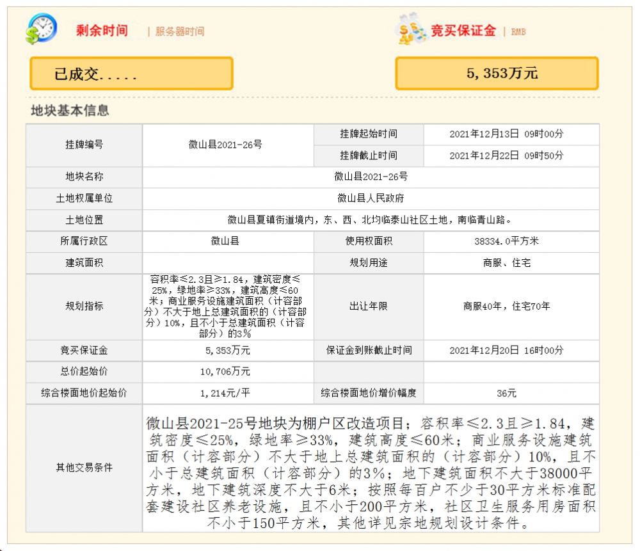Screen dimensions: 640x551
Task: Click the 挂牌起始时间 label
Action: 369,134
